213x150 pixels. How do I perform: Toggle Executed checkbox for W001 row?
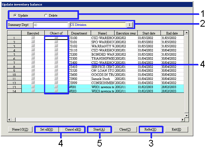click(x=33, y=87)
